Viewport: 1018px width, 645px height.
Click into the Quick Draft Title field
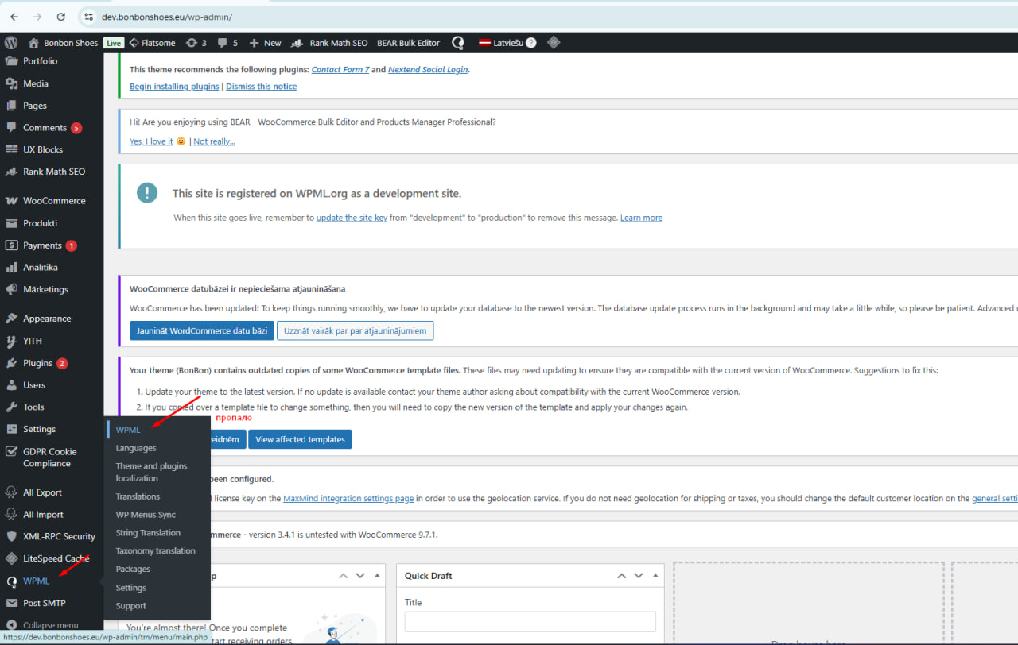coord(530,622)
